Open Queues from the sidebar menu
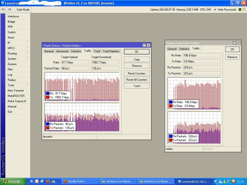Viewport: 247px width, 185px height. (x=12, y=64)
